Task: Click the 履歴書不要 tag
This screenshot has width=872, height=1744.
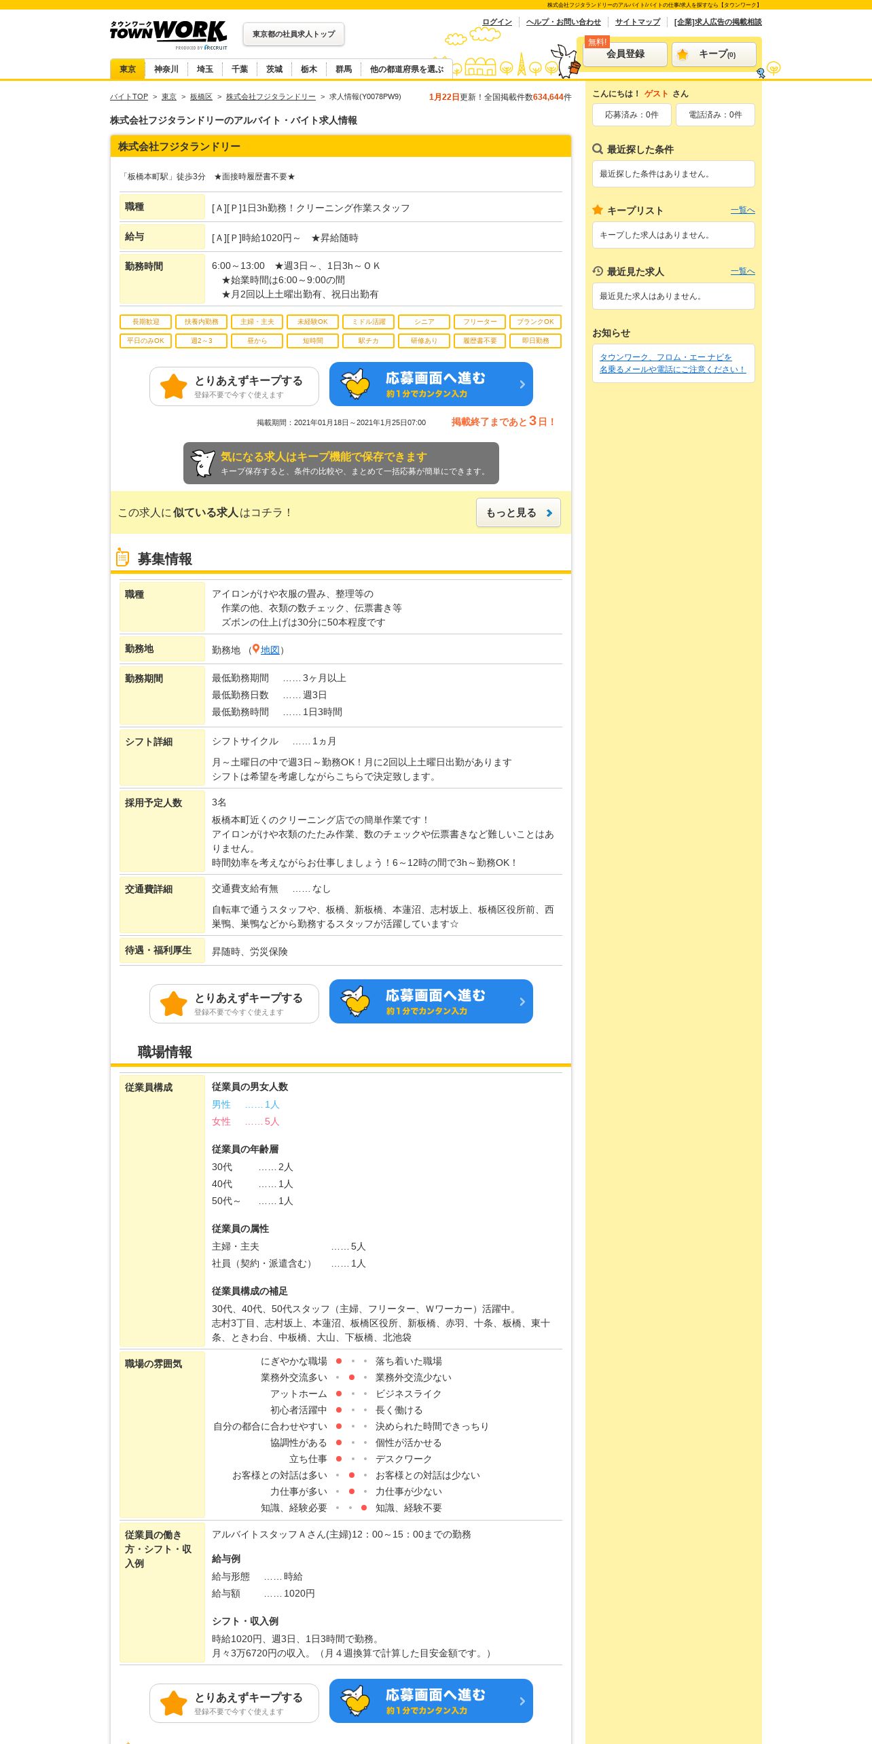Action: point(480,341)
